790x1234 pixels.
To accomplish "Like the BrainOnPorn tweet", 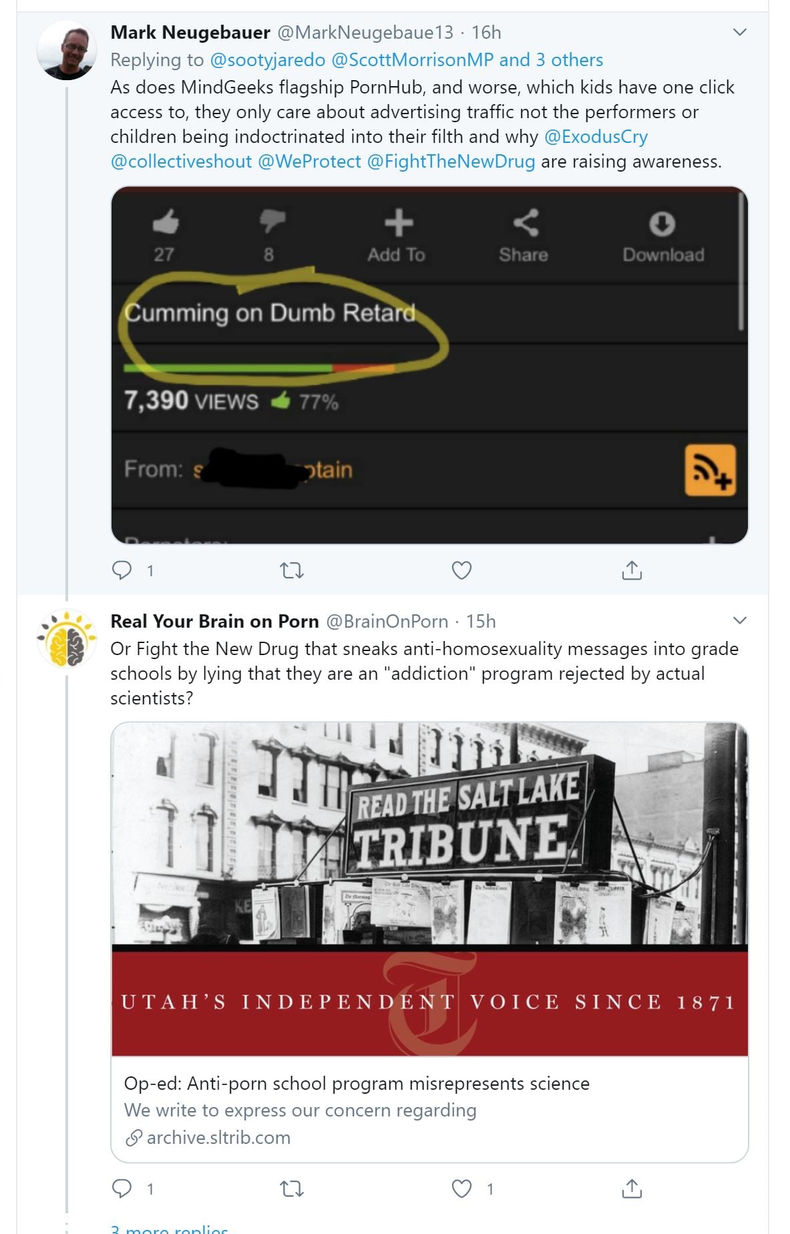I will (461, 1189).
